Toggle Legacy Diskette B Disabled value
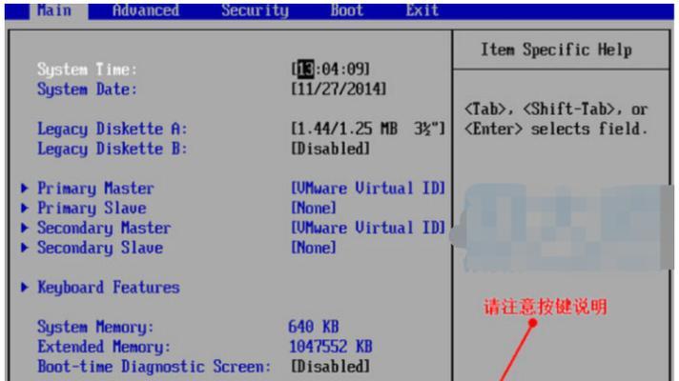This screenshot has width=679, height=381. tap(331, 149)
